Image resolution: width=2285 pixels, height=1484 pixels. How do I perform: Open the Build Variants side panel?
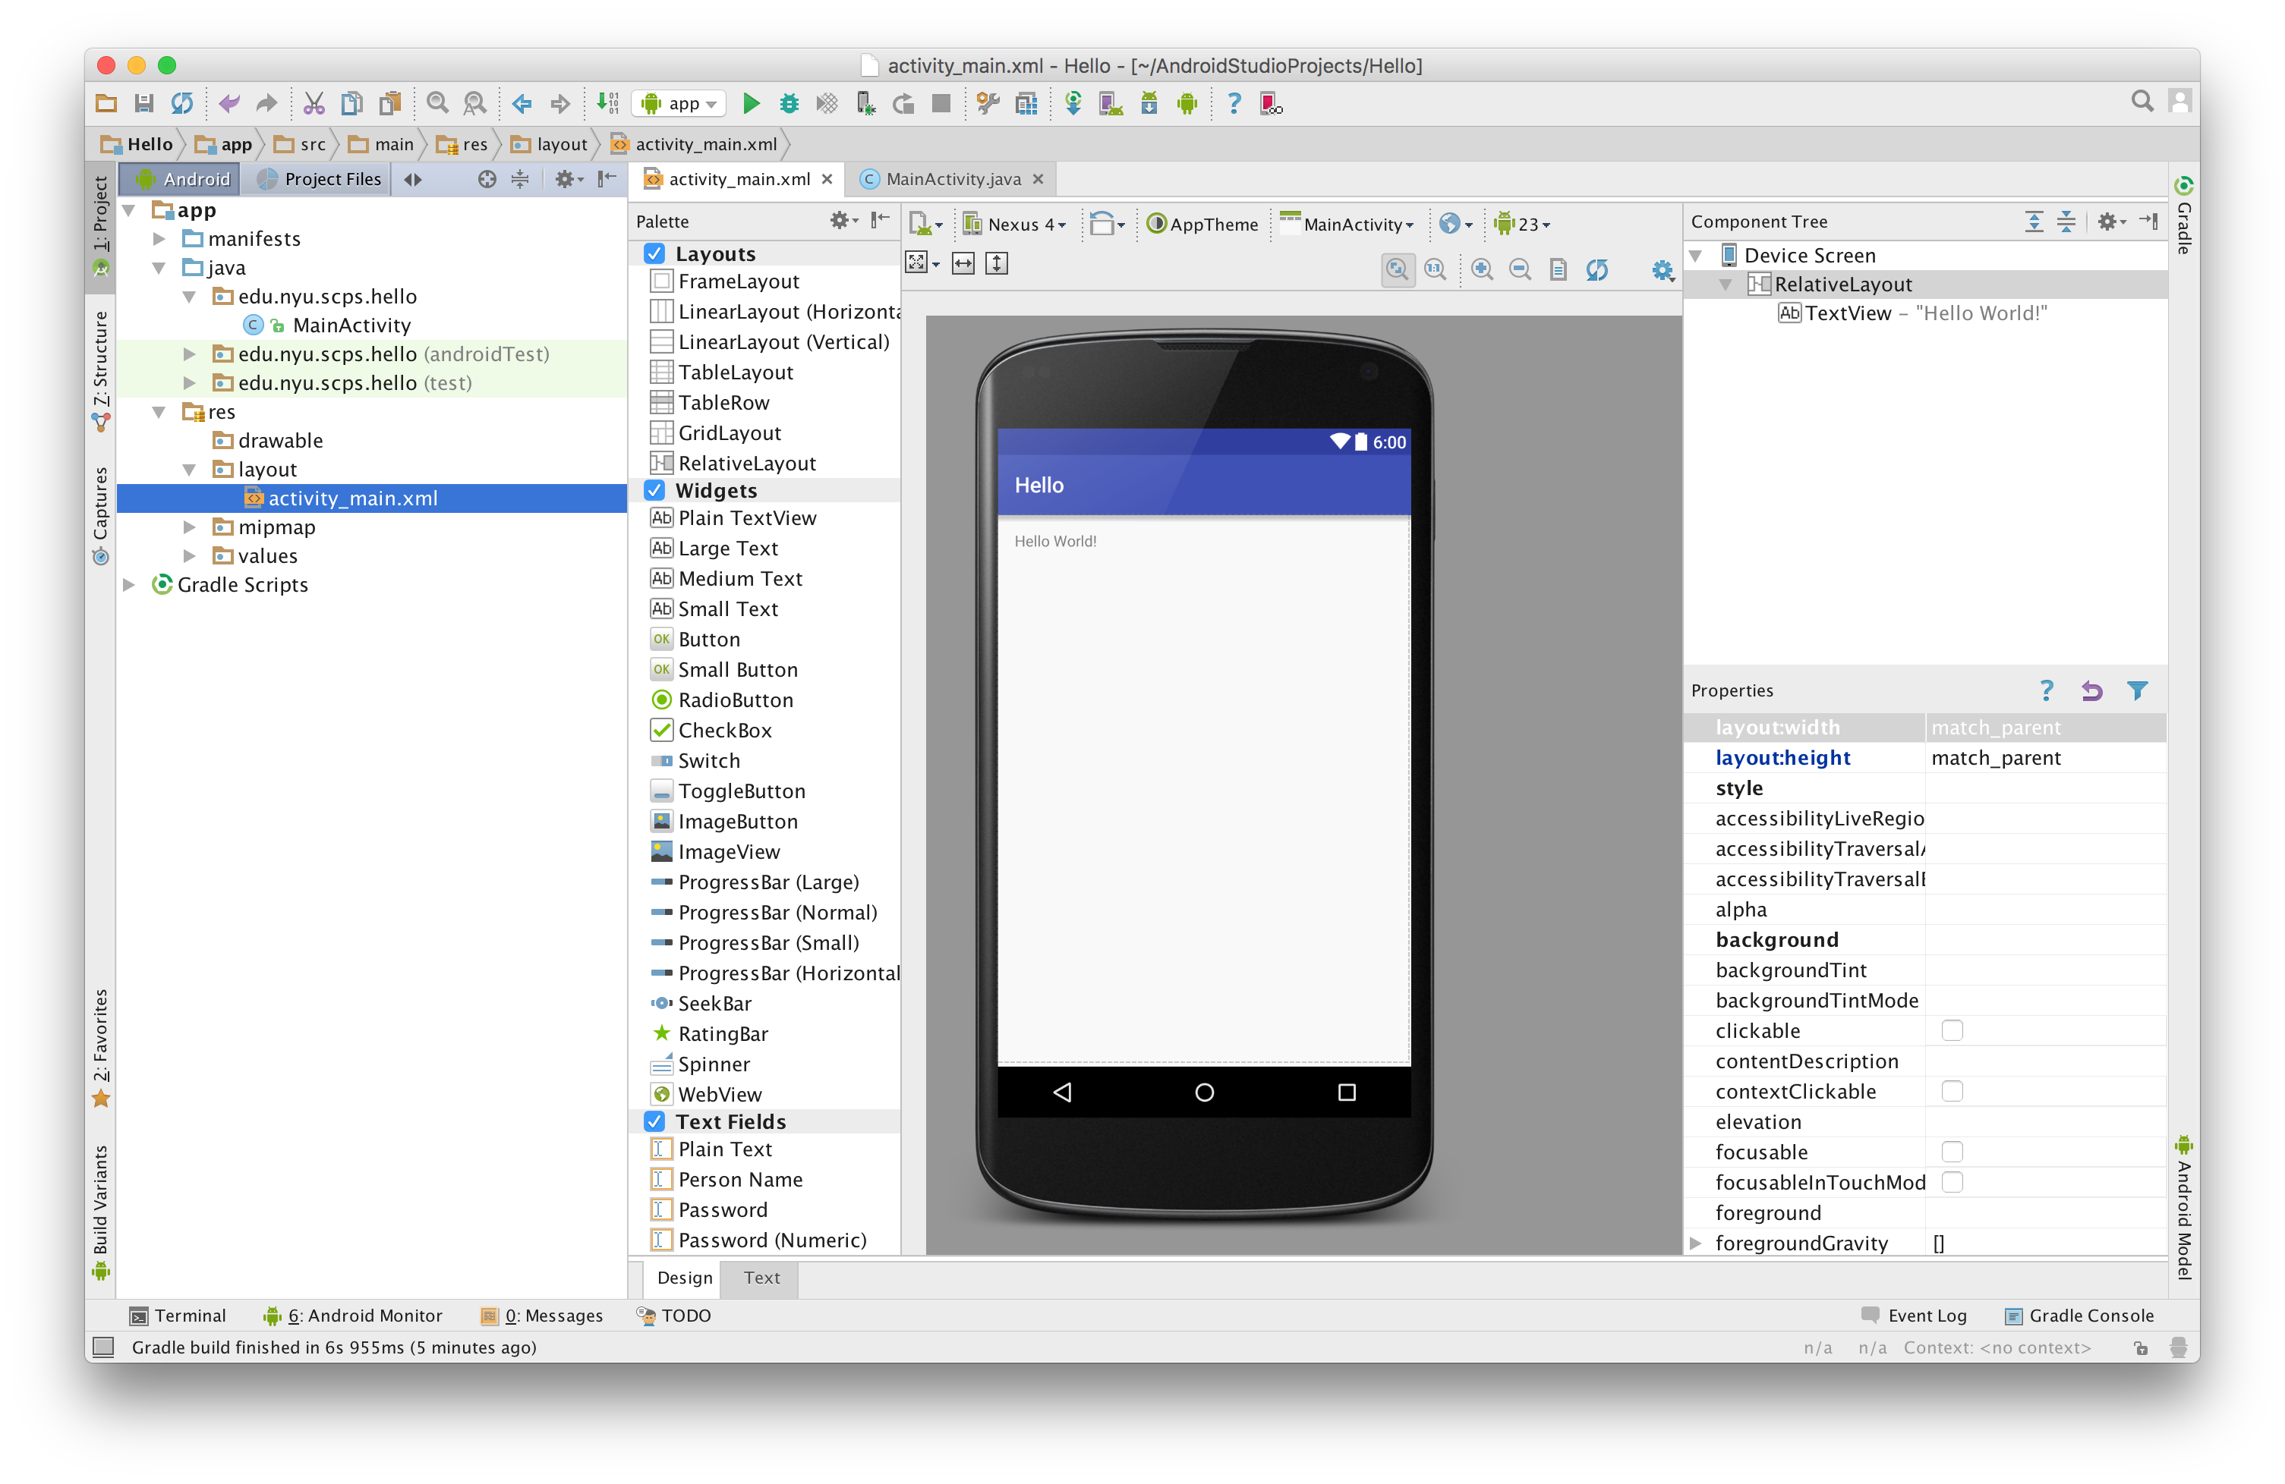(101, 1212)
